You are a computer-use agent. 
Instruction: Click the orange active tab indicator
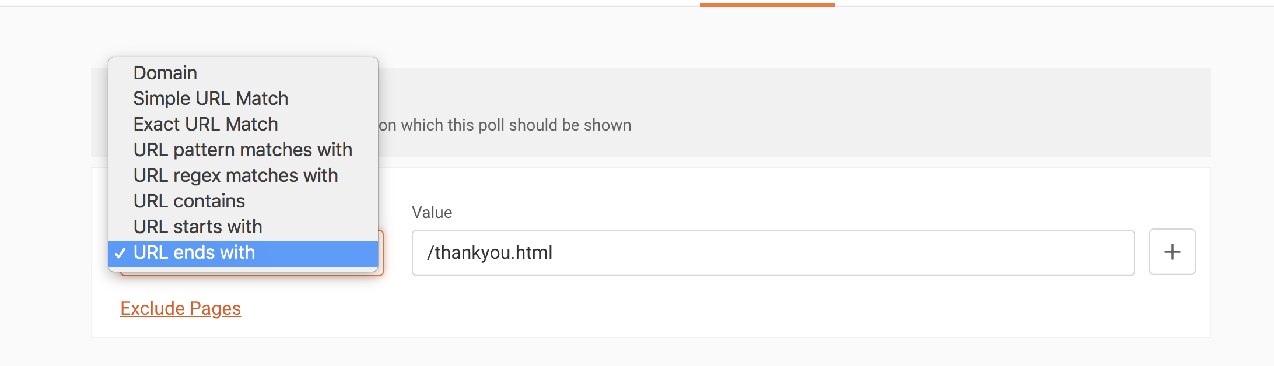coord(767,5)
